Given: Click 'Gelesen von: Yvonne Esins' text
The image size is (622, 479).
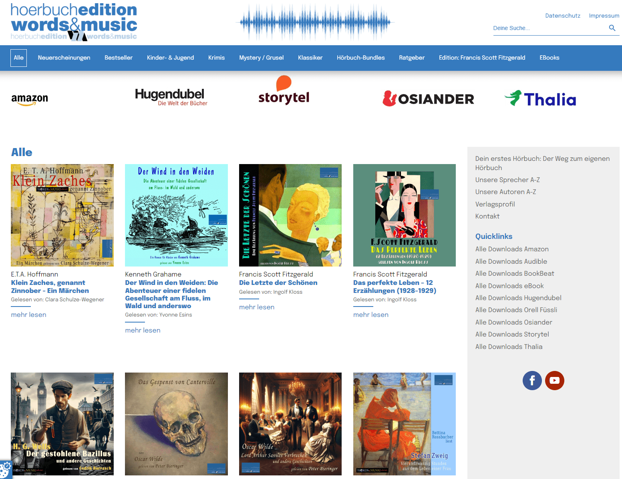Looking at the screenshot, I should pos(159,315).
